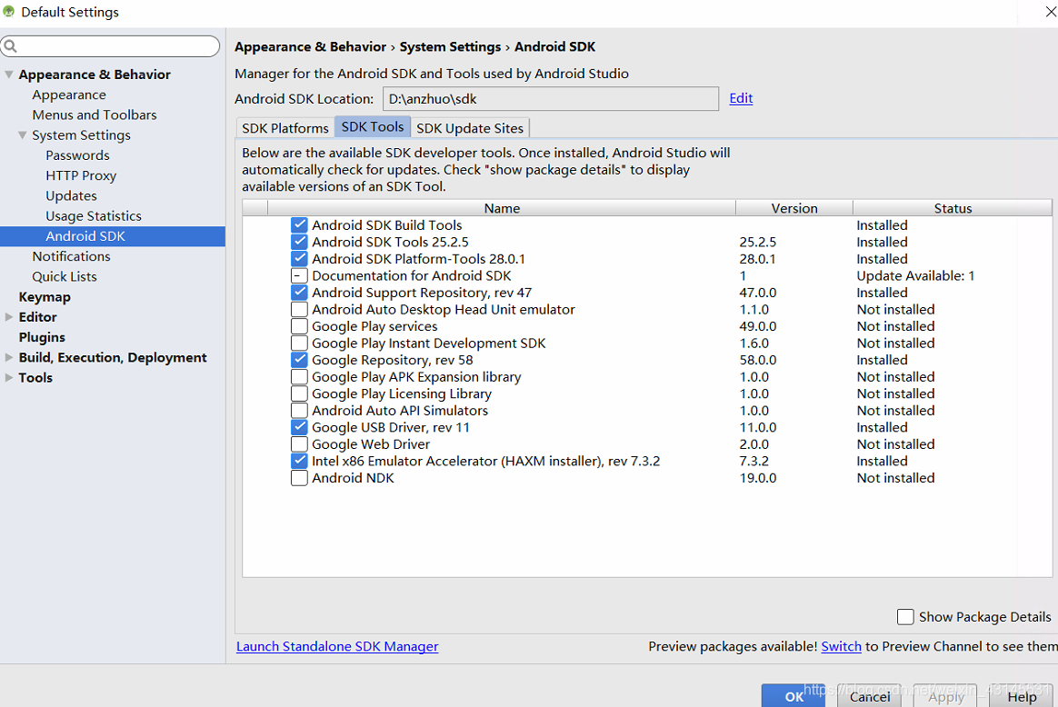The width and height of the screenshot is (1058, 707).
Task: Uncheck Google USB Driver rev 11
Action: click(x=299, y=427)
